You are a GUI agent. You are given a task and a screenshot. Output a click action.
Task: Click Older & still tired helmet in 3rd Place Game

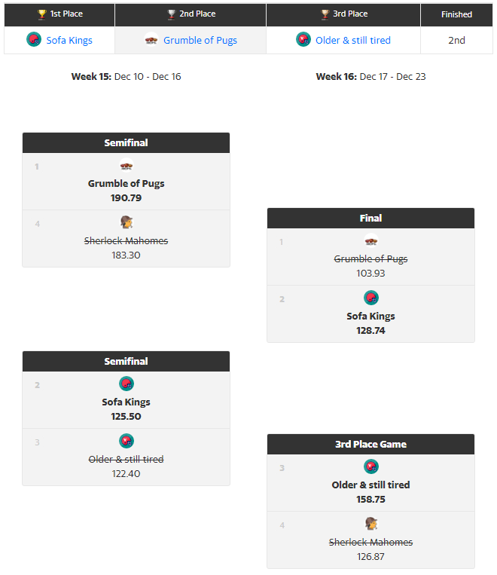tap(370, 466)
